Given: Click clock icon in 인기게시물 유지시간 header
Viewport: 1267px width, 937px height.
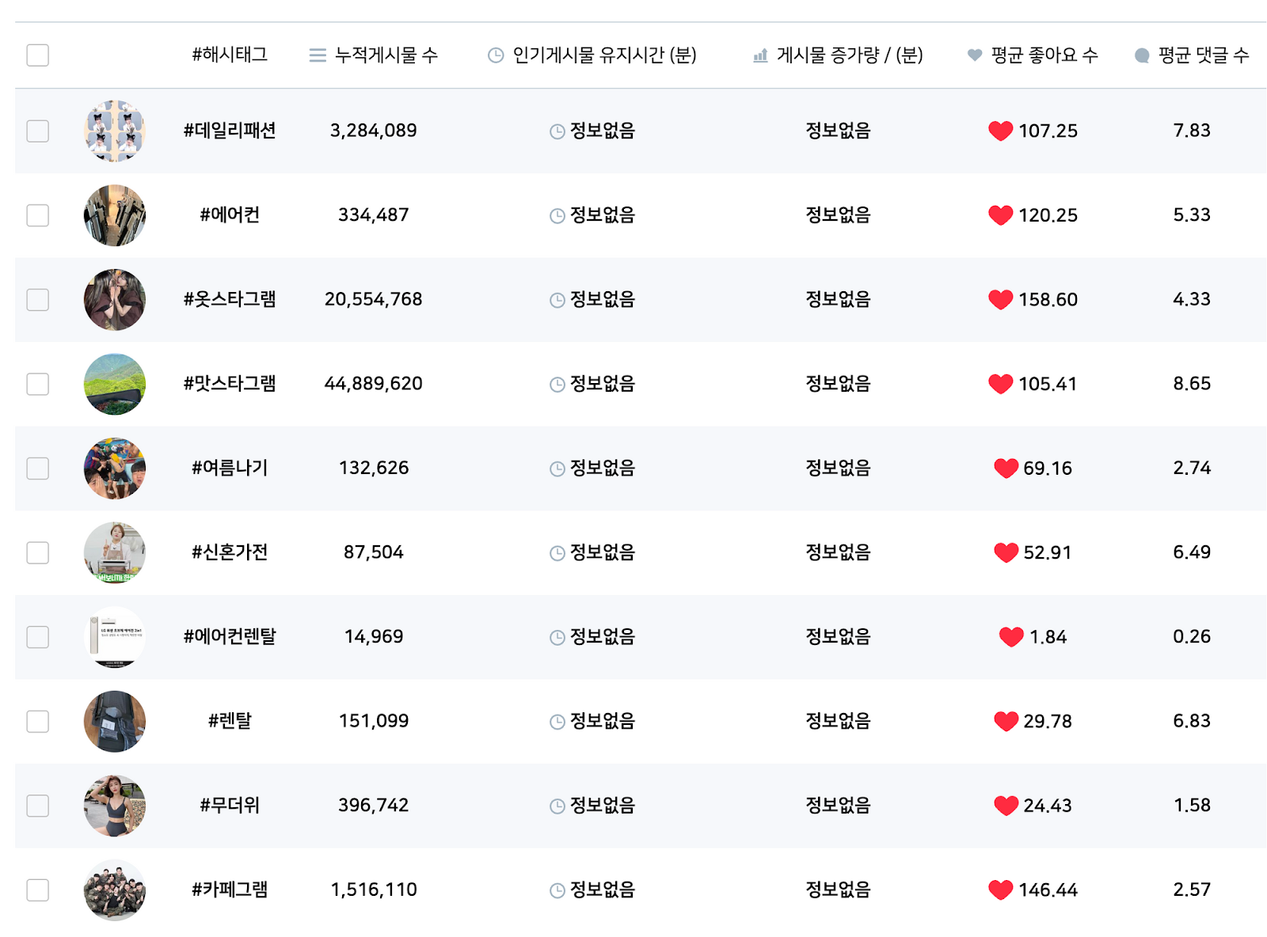Looking at the screenshot, I should click(x=496, y=55).
